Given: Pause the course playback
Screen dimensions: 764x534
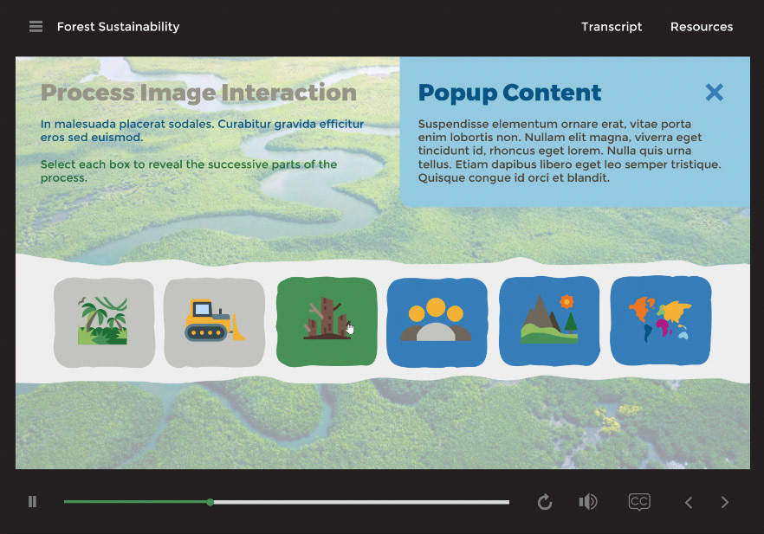Looking at the screenshot, I should click(x=33, y=501).
